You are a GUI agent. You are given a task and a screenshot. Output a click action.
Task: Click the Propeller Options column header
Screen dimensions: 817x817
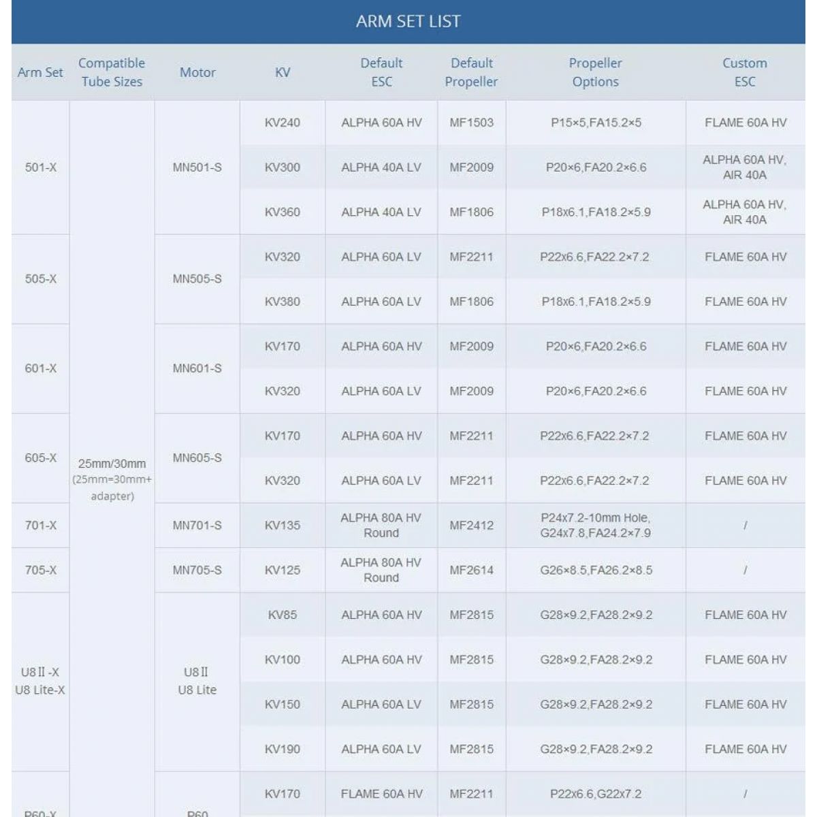coord(596,72)
